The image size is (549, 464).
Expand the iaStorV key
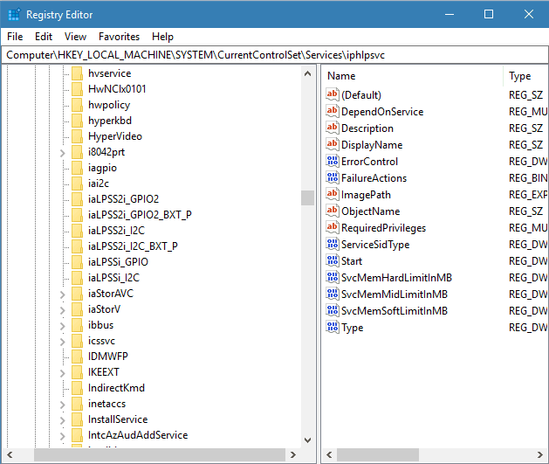coord(62,310)
